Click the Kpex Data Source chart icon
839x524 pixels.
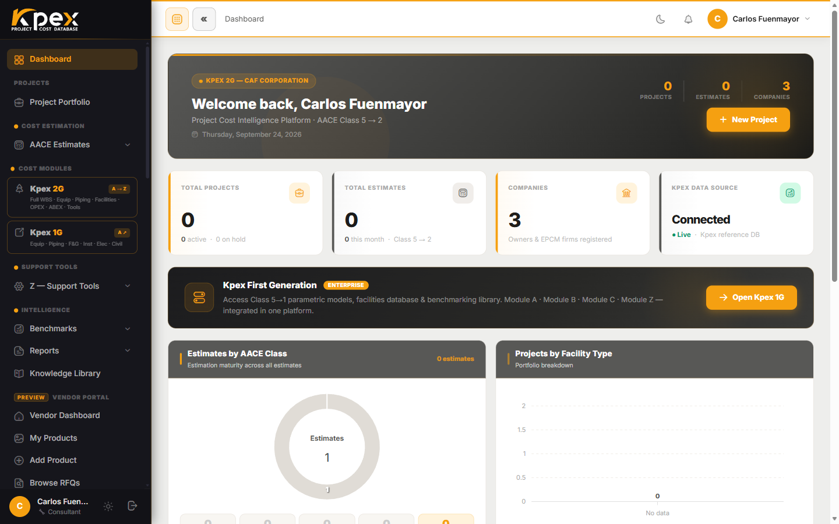(x=790, y=193)
